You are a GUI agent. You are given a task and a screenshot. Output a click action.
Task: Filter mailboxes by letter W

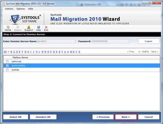tap(71, 52)
